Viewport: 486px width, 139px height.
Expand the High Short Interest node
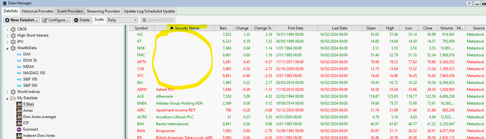(x=8, y=35)
